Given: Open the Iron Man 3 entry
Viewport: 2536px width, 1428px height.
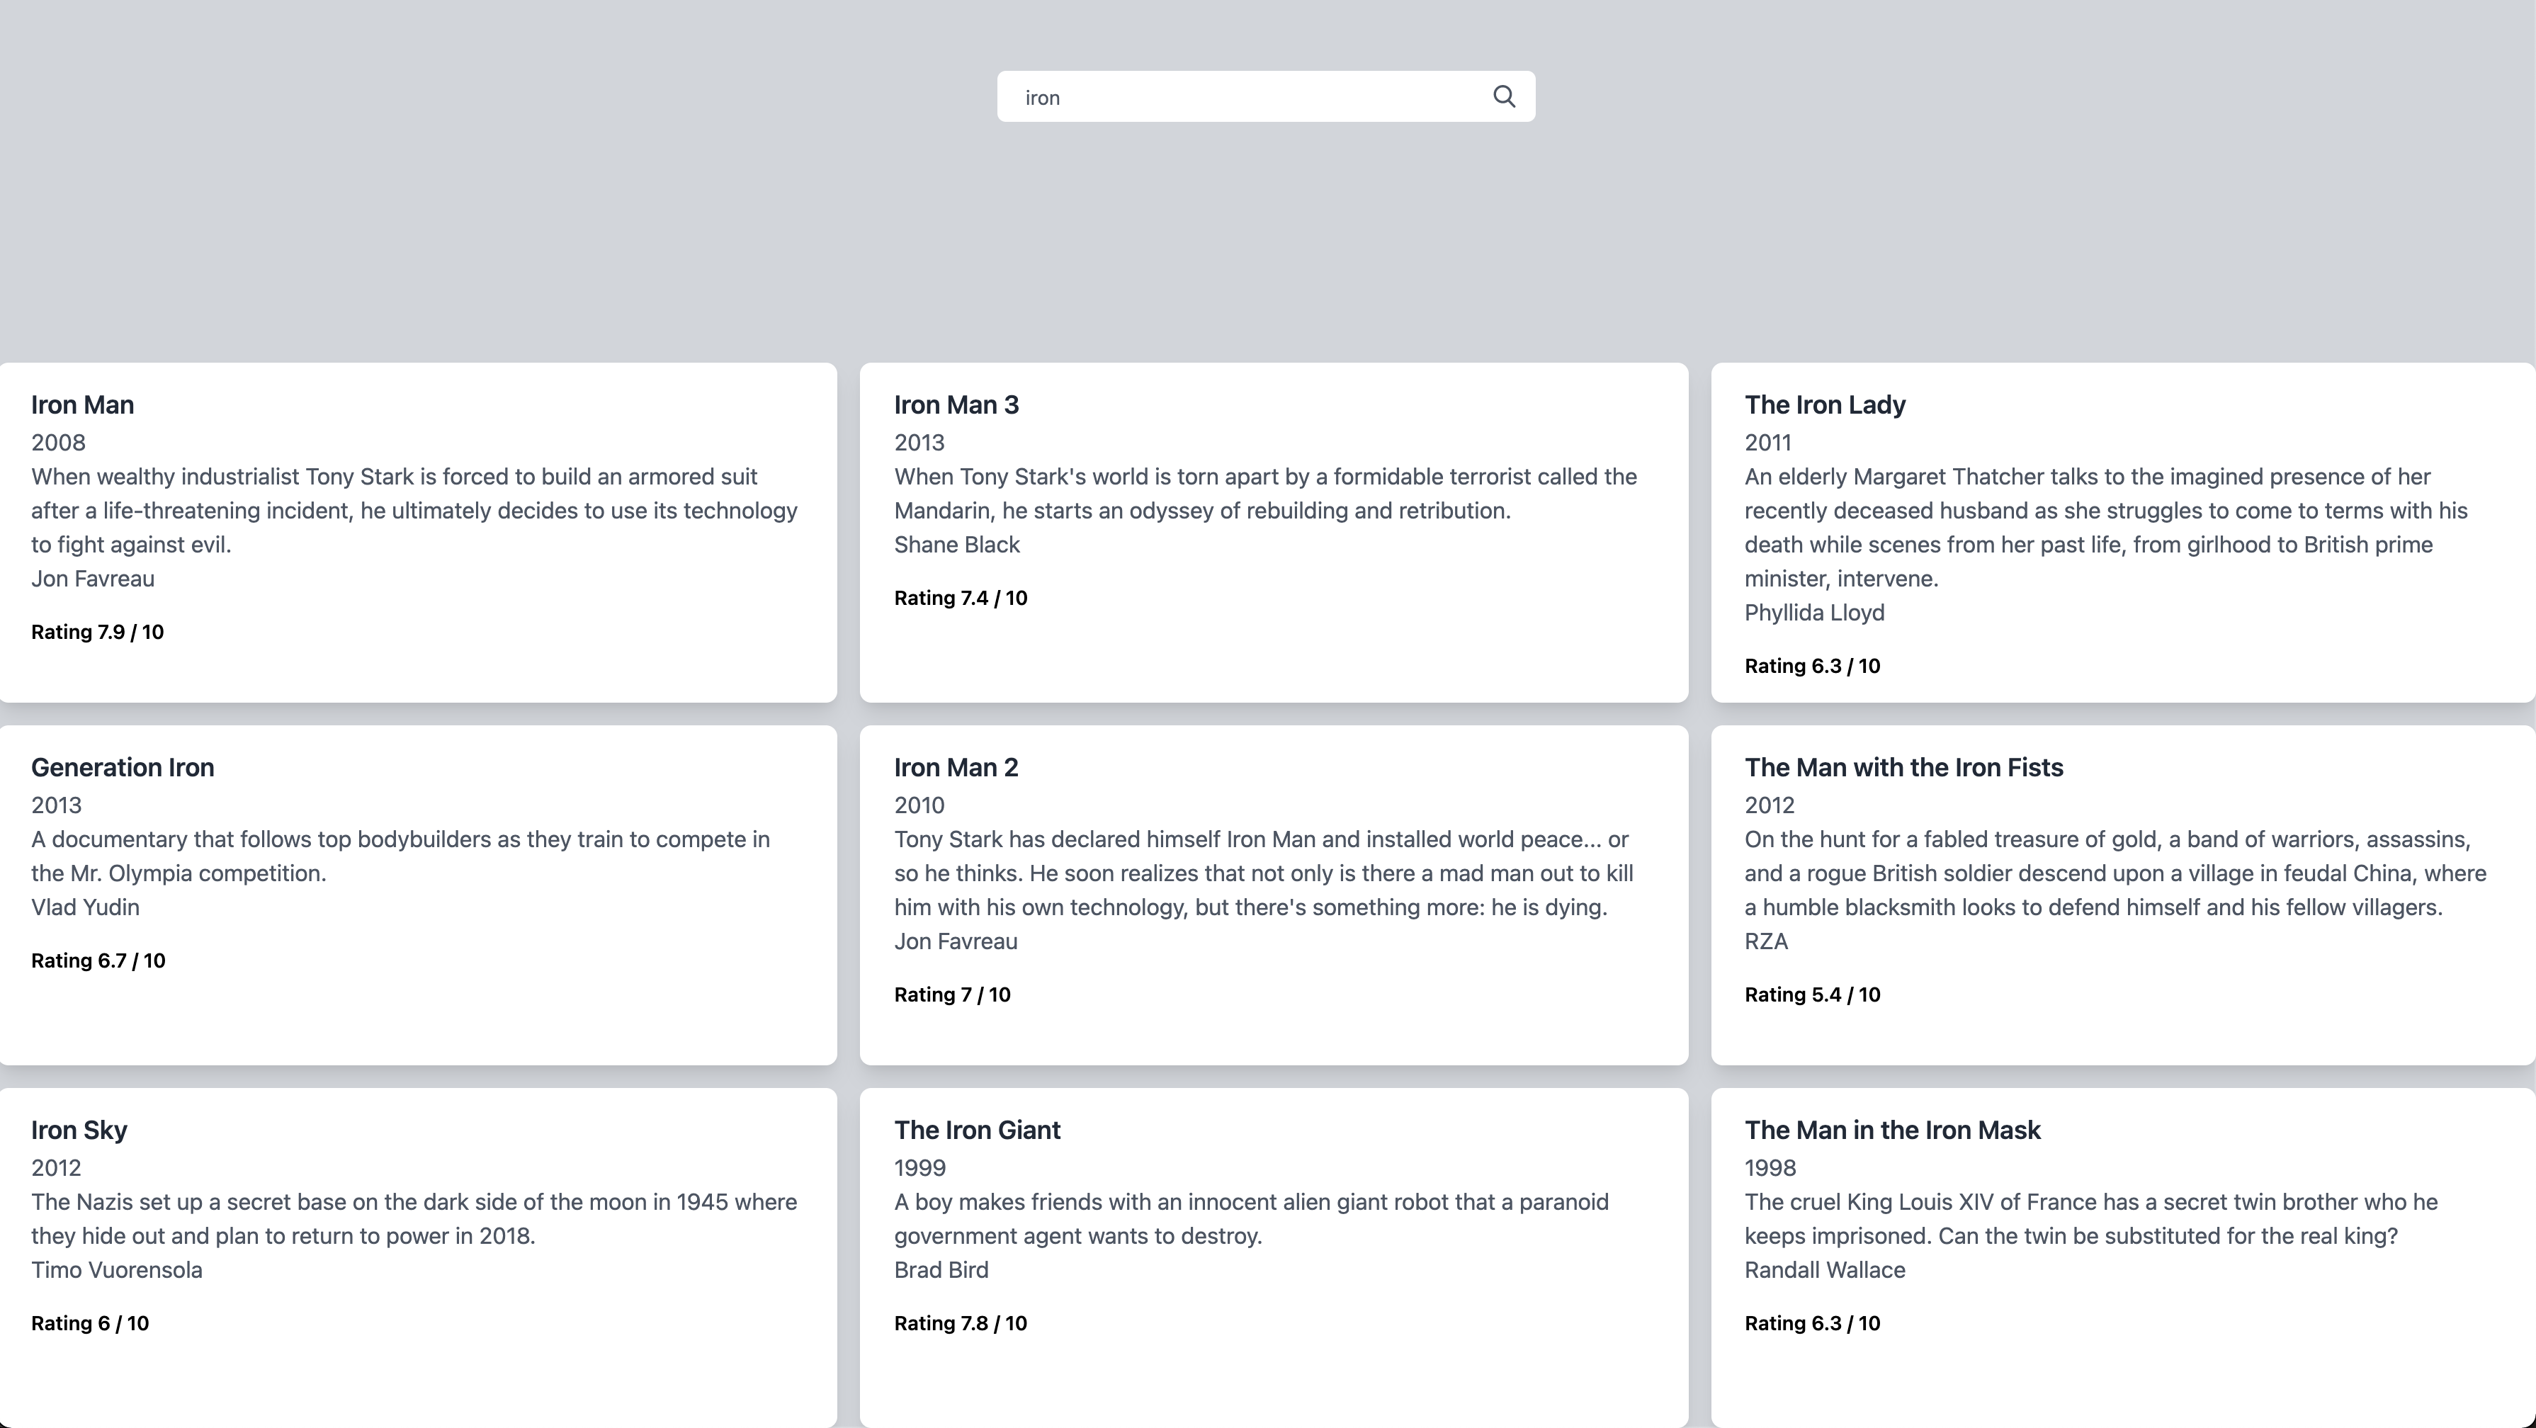Looking at the screenshot, I should click(956, 404).
